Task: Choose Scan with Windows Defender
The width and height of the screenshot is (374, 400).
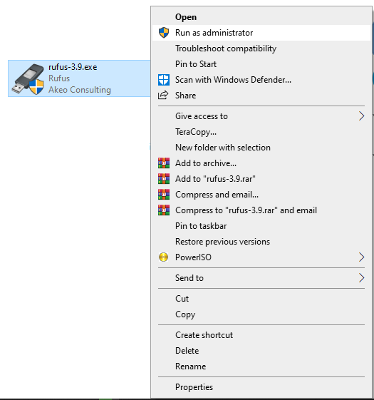Action: point(261,80)
